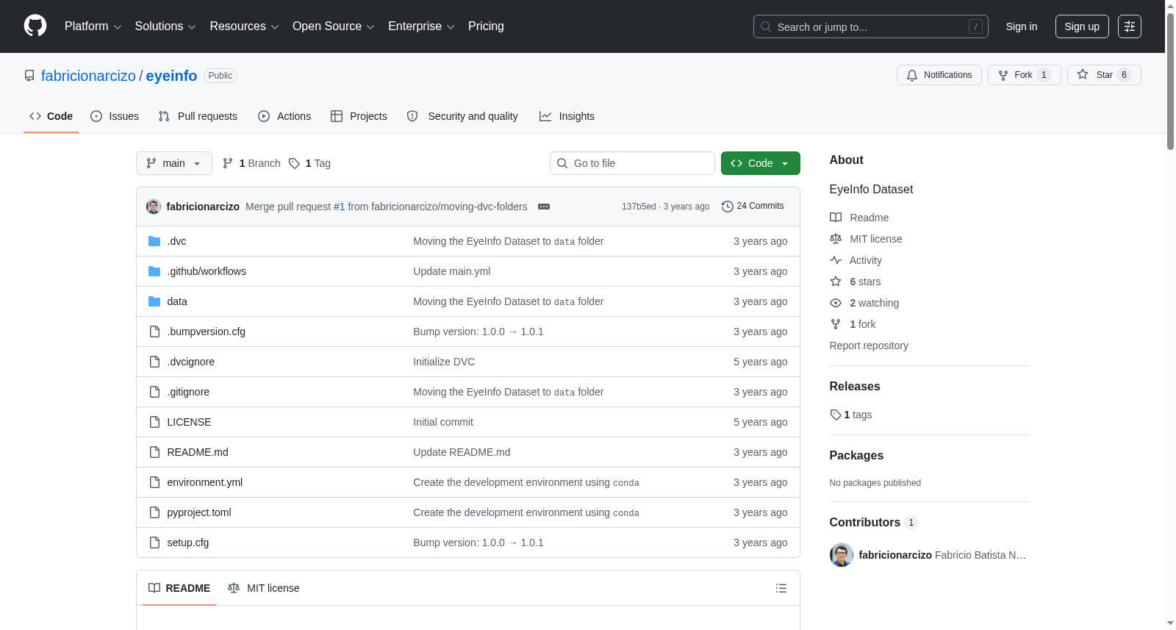Open the main branch selector dropdown
The width and height of the screenshot is (1176, 630).
[174, 163]
